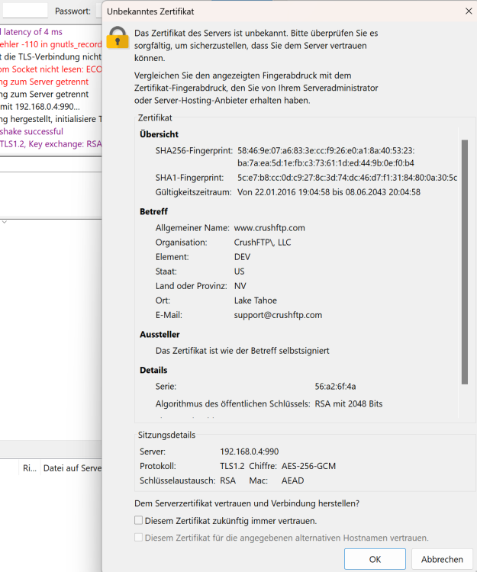Click the Ort value Lake Tahoe
477x572 pixels.
[x=256, y=300]
